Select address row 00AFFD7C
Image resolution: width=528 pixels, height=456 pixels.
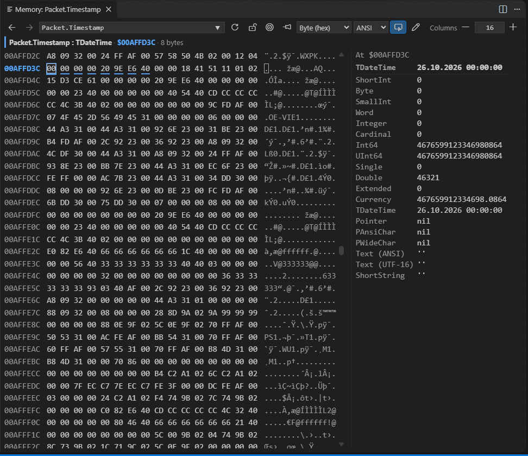tap(22, 117)
